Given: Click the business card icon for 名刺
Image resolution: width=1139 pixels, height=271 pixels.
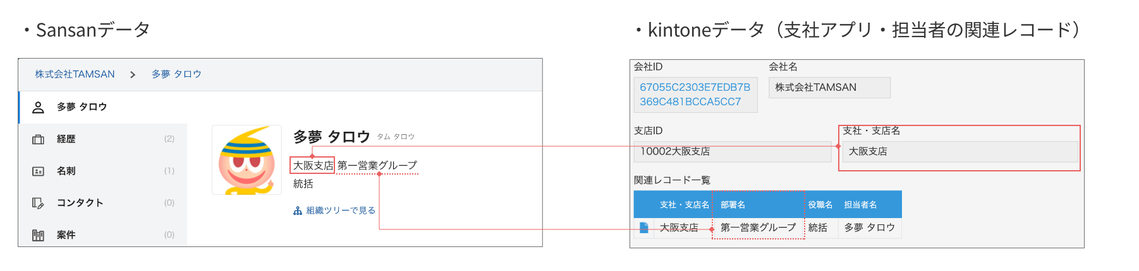Looking at the screenshot, I should click(38, 171).
